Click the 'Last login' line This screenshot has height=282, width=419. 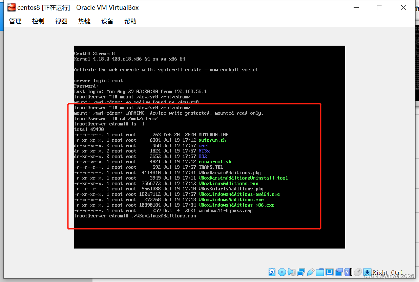[141, 91]
